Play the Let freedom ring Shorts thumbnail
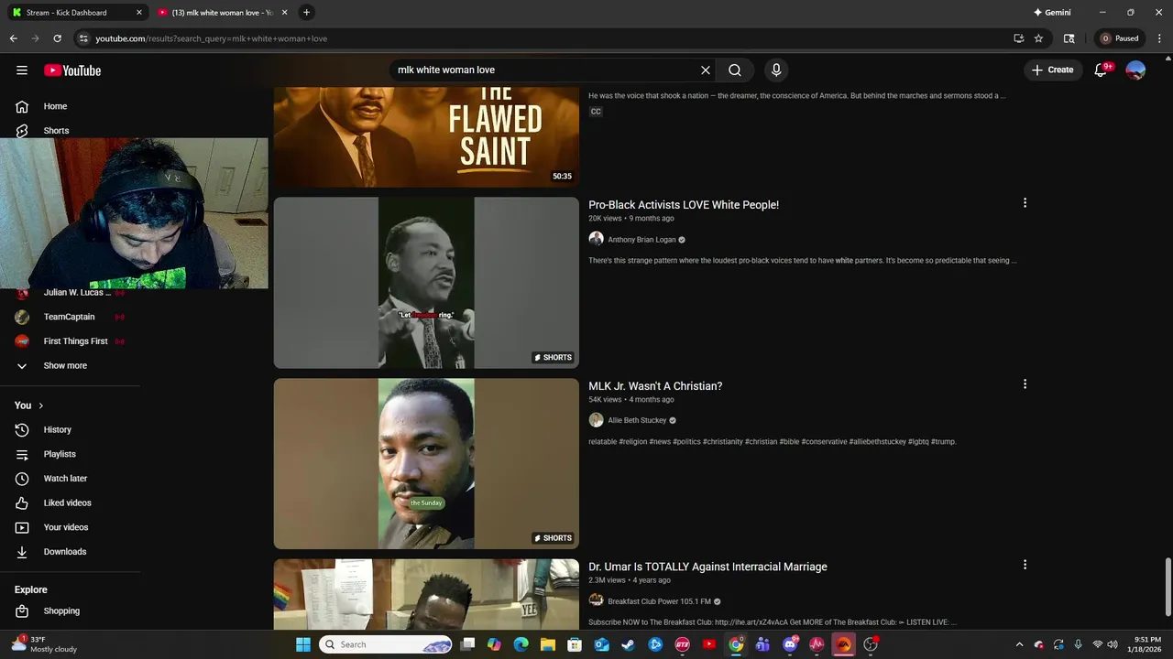This screenshot has width=1173, height=659. (x=426, y=283)
